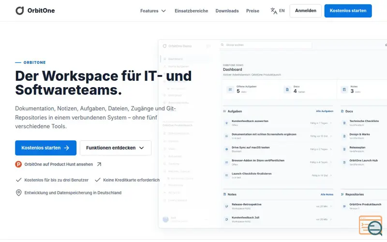Screen dimensions: 387x242
Task: Click the text Releaseplan in the Docs list
Action: point(357,148)
